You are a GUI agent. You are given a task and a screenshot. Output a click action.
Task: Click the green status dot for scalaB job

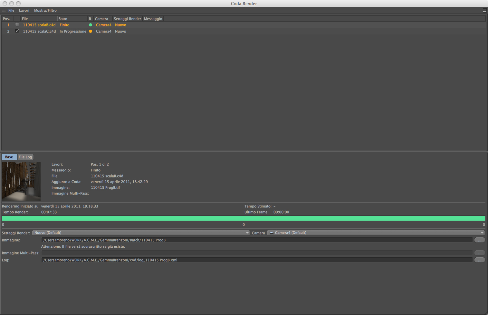pyautogui.click(x=91, y=25)
